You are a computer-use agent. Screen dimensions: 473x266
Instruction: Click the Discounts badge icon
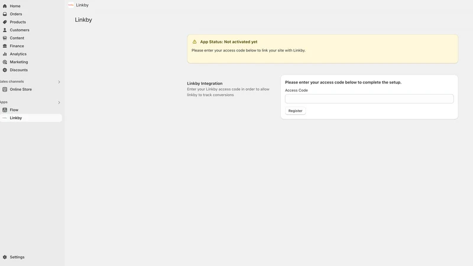tap(5, 70)
